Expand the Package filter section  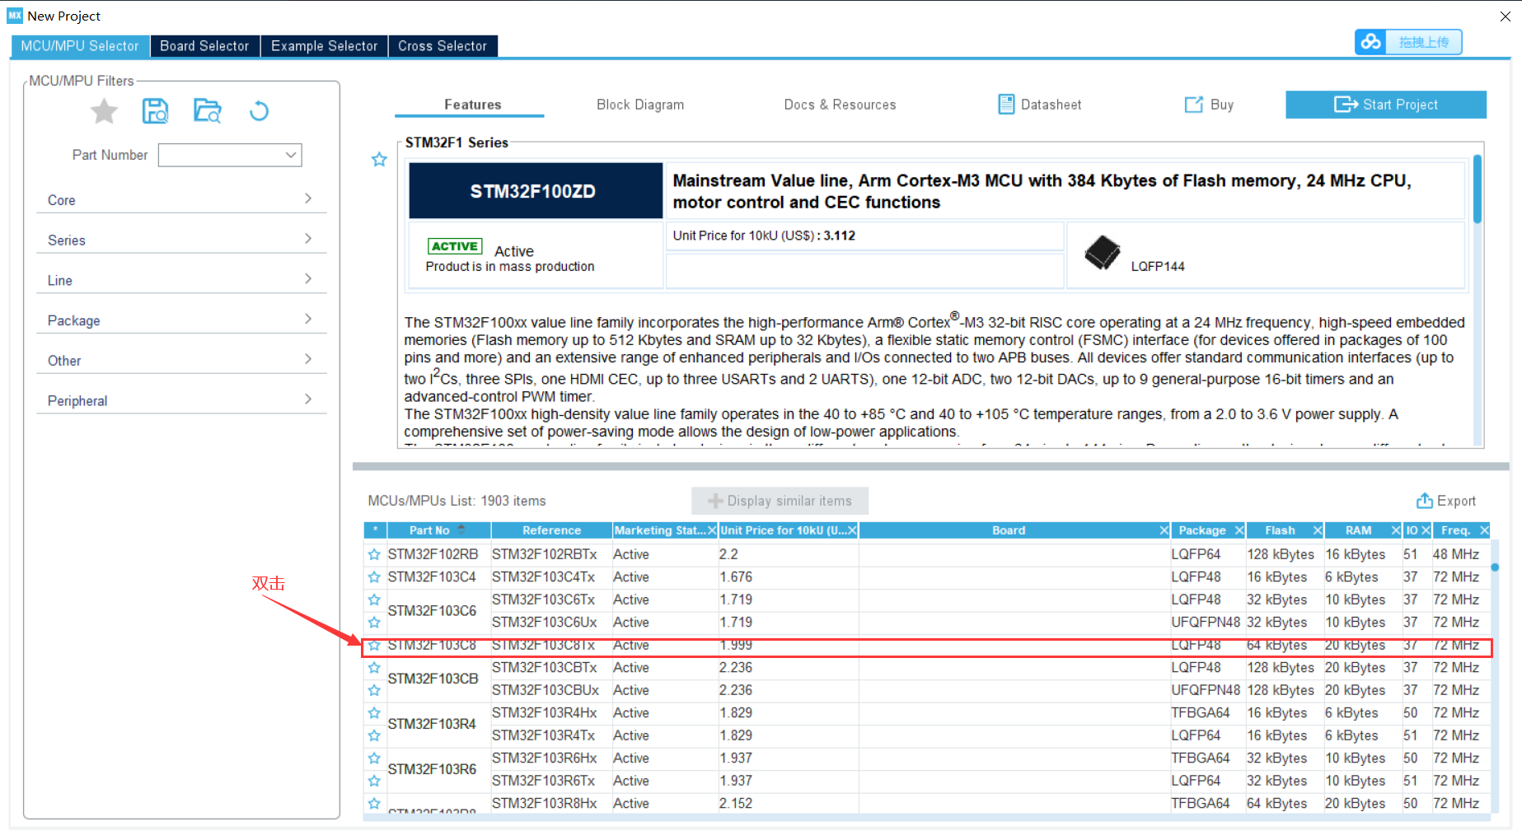point(181,320)
